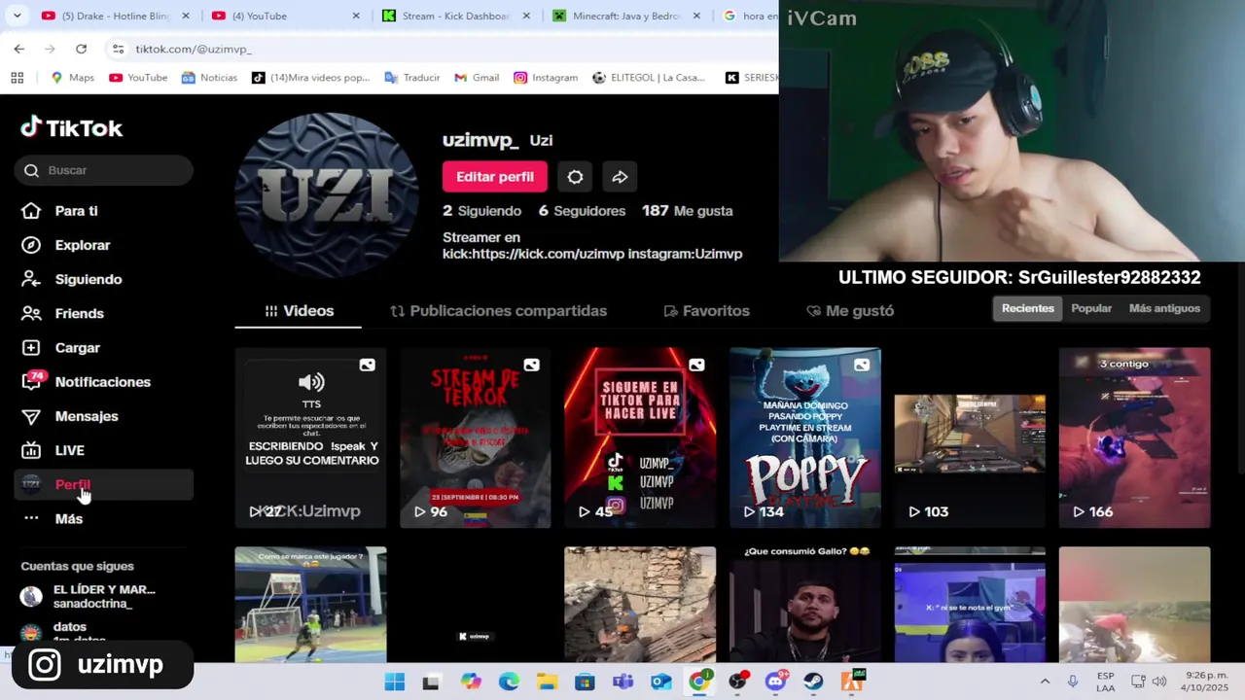Open the video with 103 views

(x=970, y=437)
